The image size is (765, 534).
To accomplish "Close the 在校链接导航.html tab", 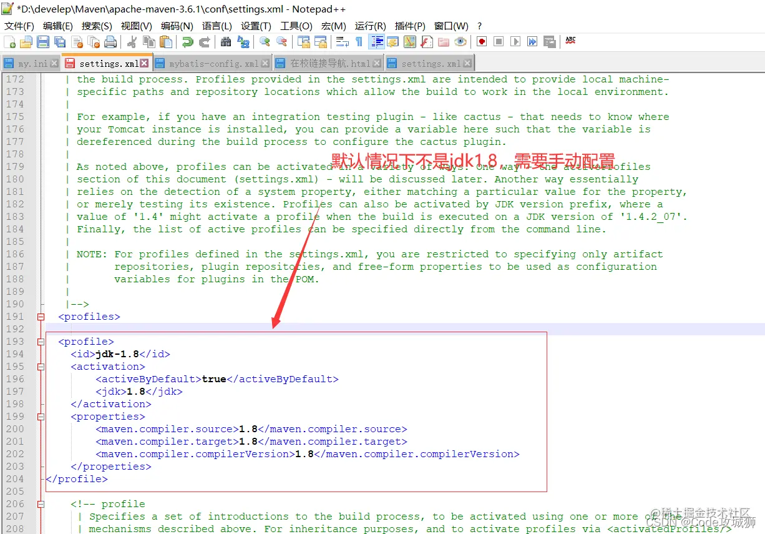I will tap(377, 63).
